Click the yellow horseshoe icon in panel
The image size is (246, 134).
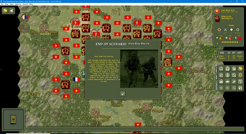pyautogui.click(x=240, y=75)
